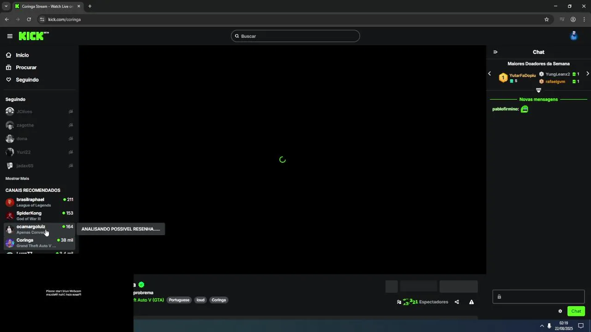Viewport: 591px width, 332px height.
Task: Reload the browser page
Action: pos(29,19)
